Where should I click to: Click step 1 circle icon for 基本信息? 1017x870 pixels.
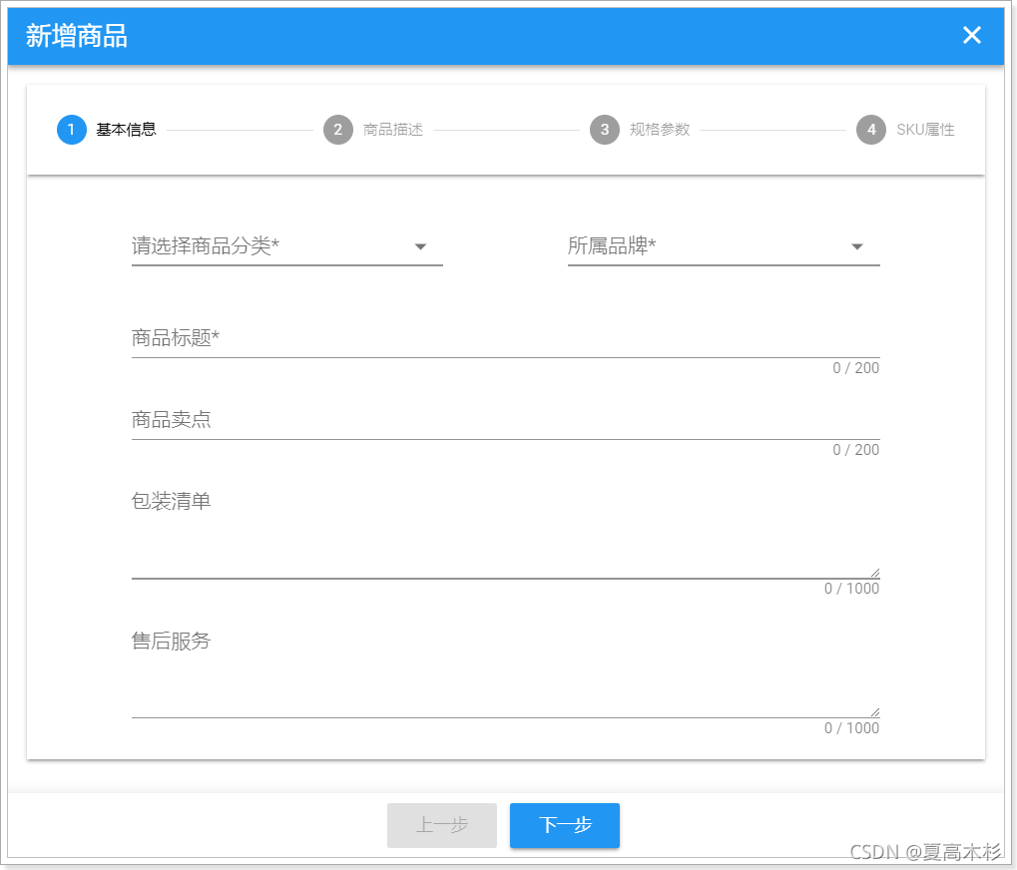click(x=71, y=130)
